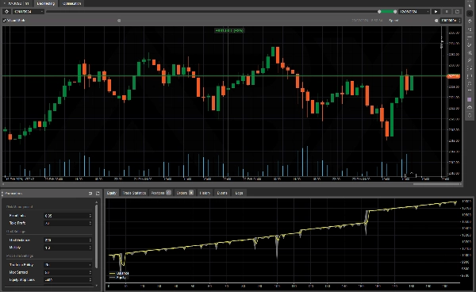Open the History tab
This screenshot has height=292, width=476.
tap(205, 193)
